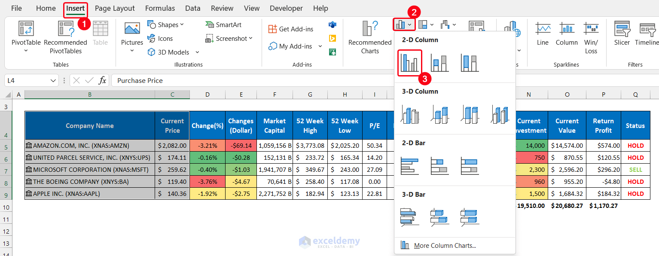Viewport: 659px width, 256px height.
Task: Add a Timeline filter
Action: [x=647, y=34]
